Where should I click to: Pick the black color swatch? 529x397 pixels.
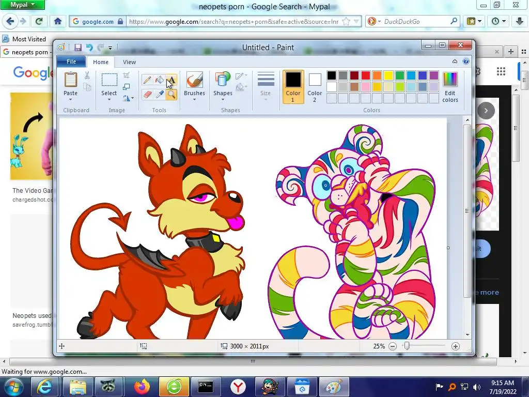(x=331, y=75)
